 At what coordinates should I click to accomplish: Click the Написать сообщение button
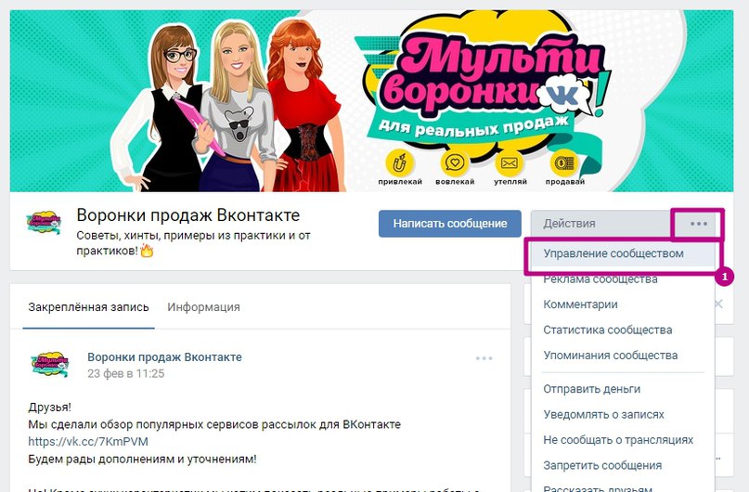click(450, 224)
